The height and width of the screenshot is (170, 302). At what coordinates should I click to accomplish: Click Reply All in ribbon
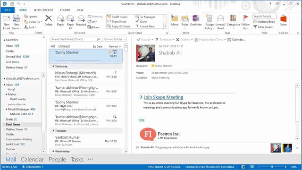[70, 23]
